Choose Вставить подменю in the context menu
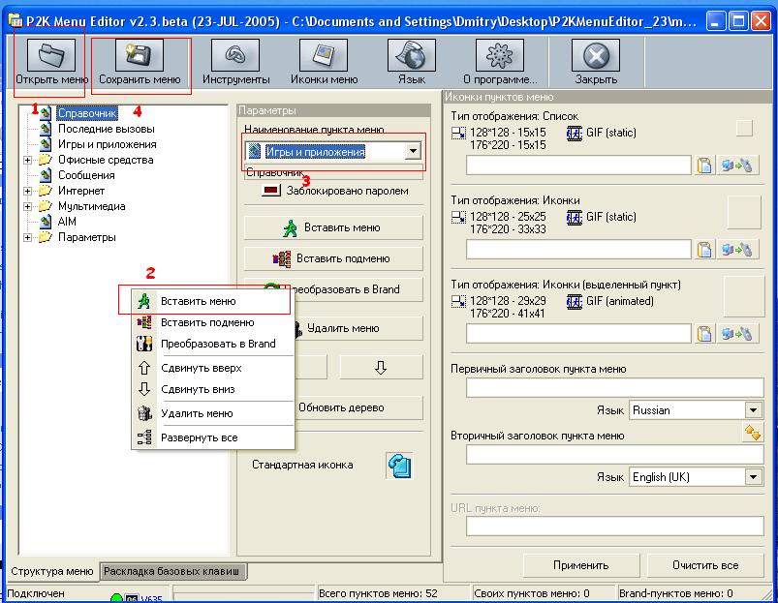 (213, 322)
